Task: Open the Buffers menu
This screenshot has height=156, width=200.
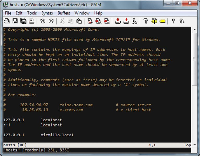Action: tap(64, 13)
